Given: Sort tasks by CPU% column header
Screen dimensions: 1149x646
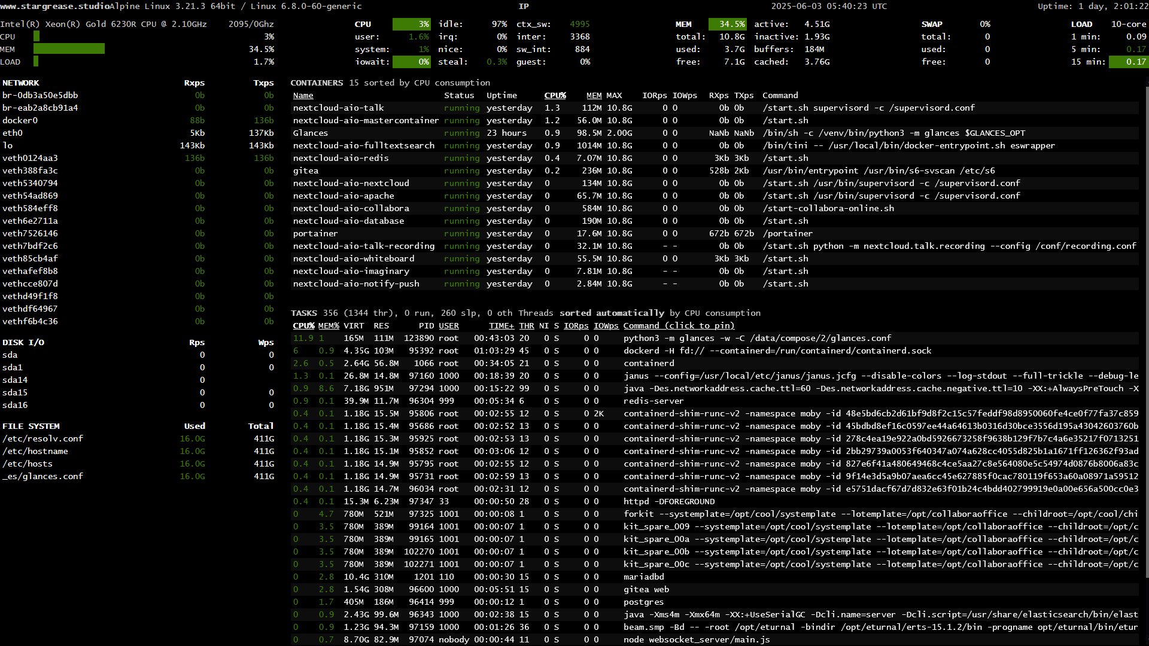Looking at the screenshot, I should click(x=303, y=326).
